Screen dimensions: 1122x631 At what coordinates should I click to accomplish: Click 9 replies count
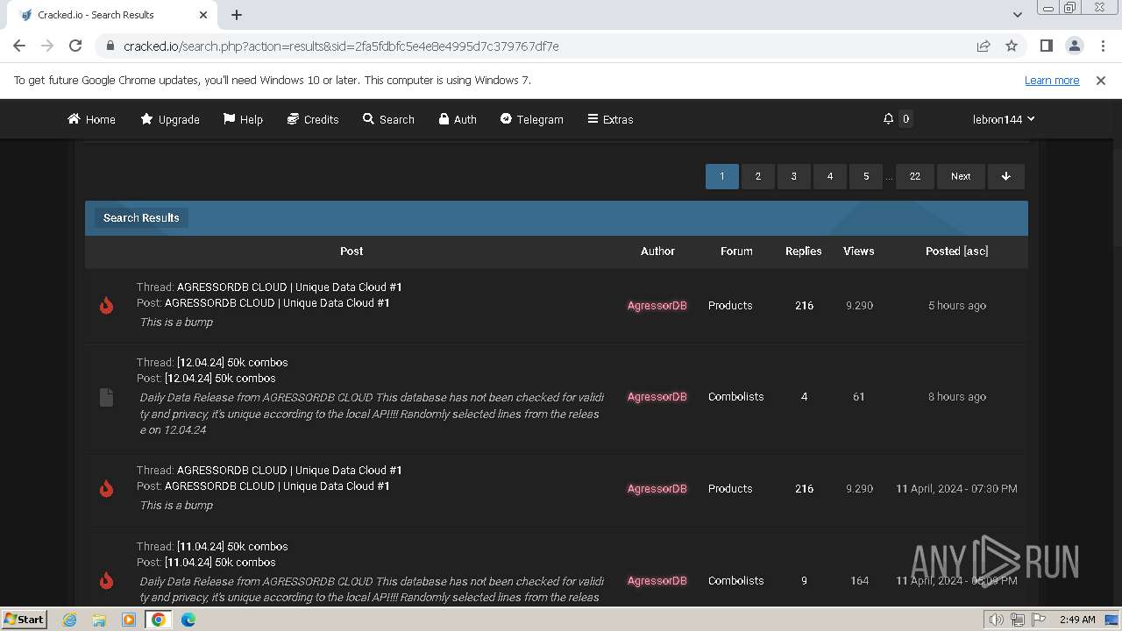coord(804,580)
